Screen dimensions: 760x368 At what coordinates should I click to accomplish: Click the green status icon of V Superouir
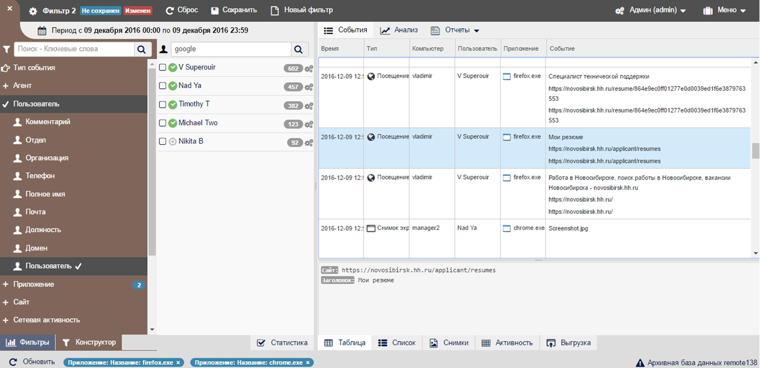click(x=172, y=68)
